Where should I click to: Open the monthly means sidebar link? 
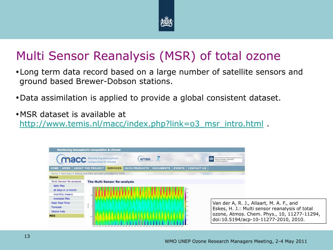pos(63,194)
